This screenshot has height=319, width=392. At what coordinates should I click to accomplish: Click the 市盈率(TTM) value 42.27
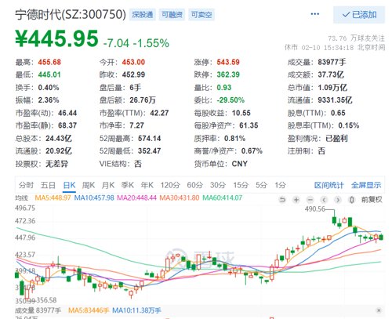[x=159, y=113]
